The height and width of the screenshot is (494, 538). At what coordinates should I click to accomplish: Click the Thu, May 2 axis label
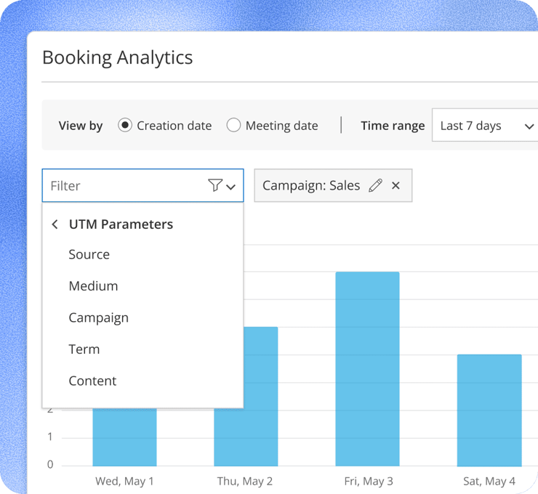(x=244, y=482)
